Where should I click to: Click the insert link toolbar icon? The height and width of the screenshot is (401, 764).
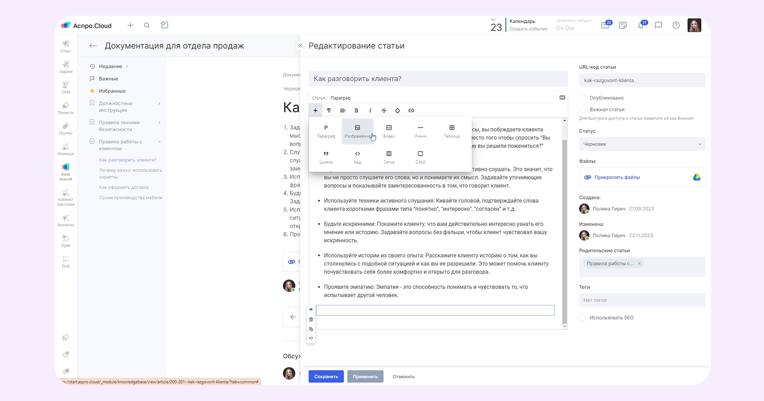tap(411, 111)
